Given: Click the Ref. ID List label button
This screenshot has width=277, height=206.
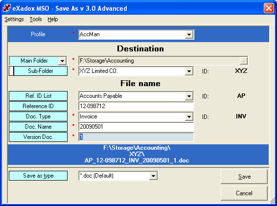Looking at the screenshot, I should (38, 96).
